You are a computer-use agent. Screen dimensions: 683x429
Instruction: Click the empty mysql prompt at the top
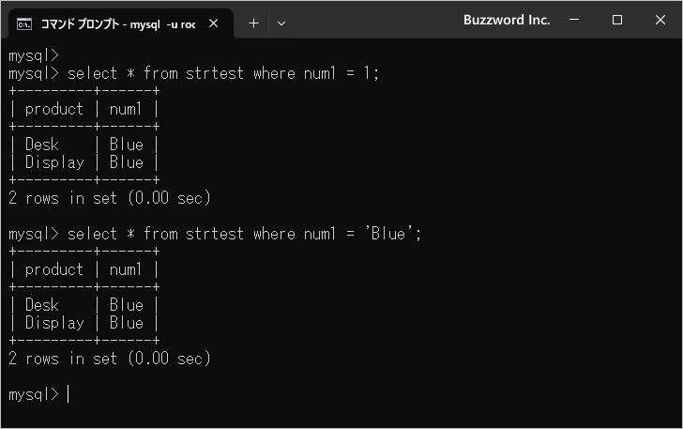34,55
